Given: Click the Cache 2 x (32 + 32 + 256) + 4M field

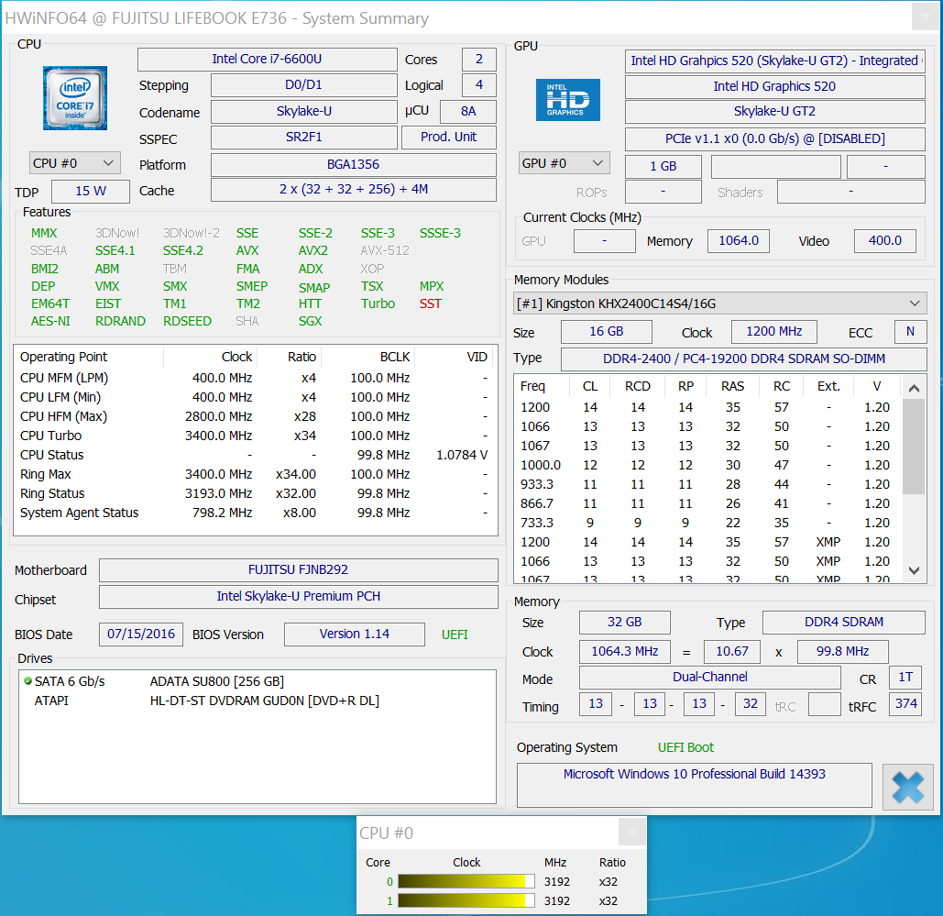Looking at the screenshot, I should (x=354, y=190).
